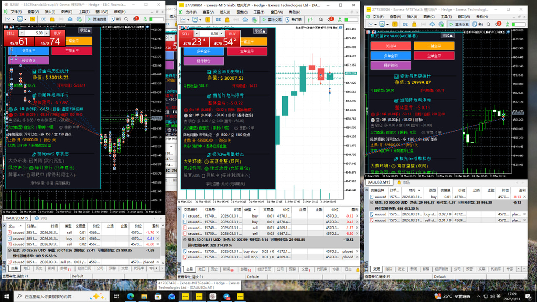537x302 pixels.
Task: Click the Windows taskbar search box
Action: tap(62, 296)
